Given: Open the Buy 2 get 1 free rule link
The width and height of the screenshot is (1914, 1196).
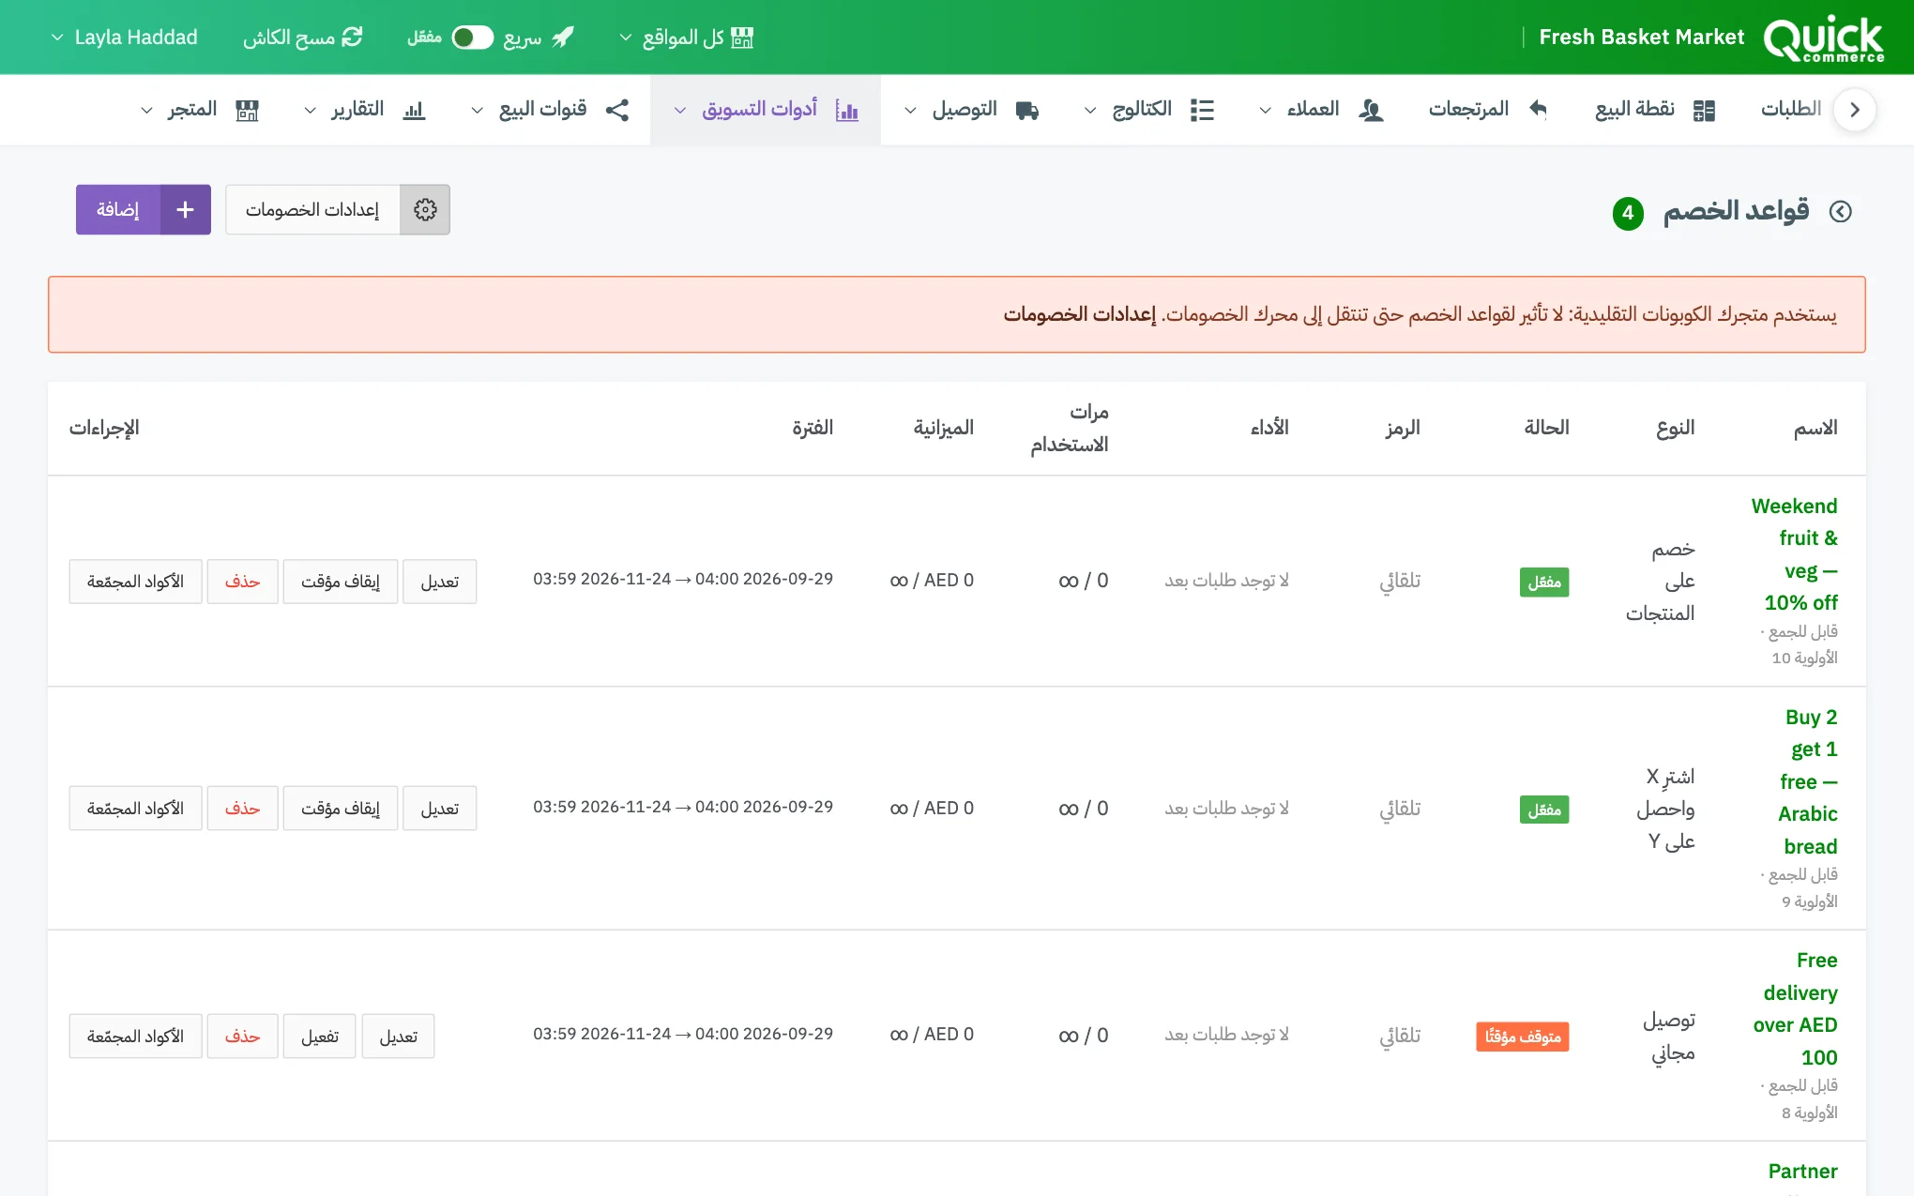Looking at the screenshot, I should (x=1808, y=781).
